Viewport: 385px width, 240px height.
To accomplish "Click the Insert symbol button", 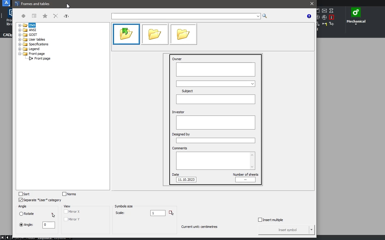I will point(285,230).
